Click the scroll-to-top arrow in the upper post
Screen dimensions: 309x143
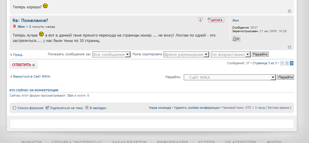(289, 11)
